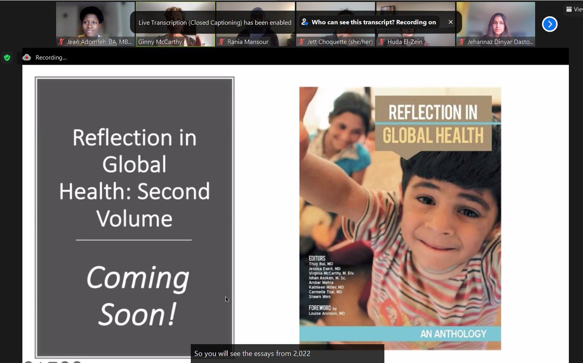Click muted mic icon beside Rania Mansour
Viewport: 583px width, 363px height.
(x=222, y=42)
